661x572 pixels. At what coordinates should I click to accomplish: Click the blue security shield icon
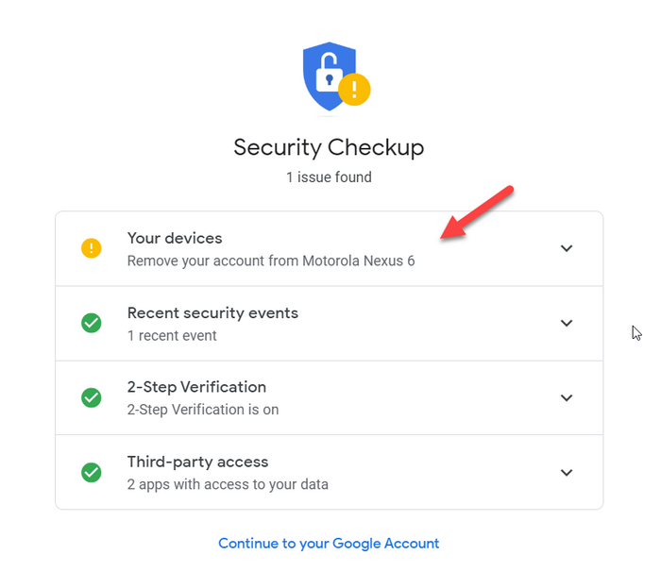[326, 76]
